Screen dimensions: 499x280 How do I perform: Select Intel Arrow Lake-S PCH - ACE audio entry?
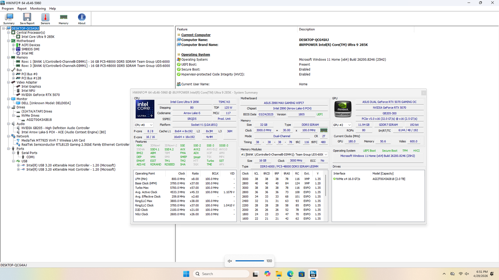click(x=64, y=132)
